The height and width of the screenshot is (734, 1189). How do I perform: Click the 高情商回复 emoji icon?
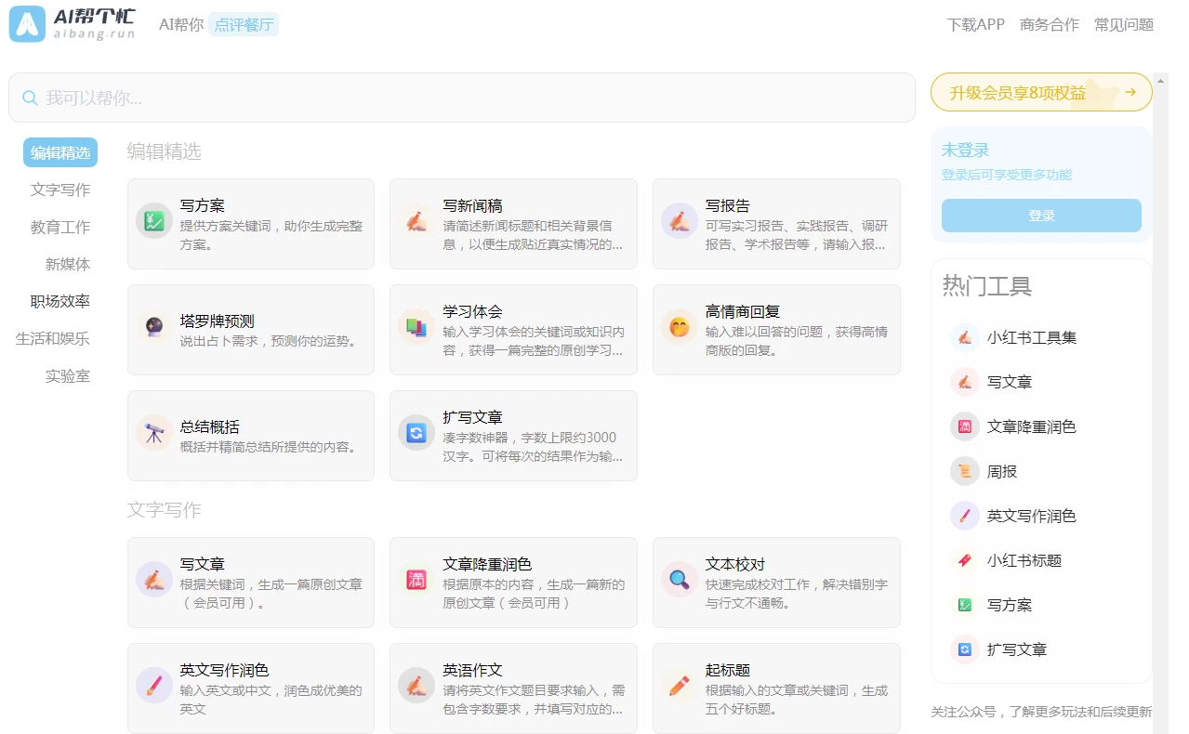pos(680,327)
